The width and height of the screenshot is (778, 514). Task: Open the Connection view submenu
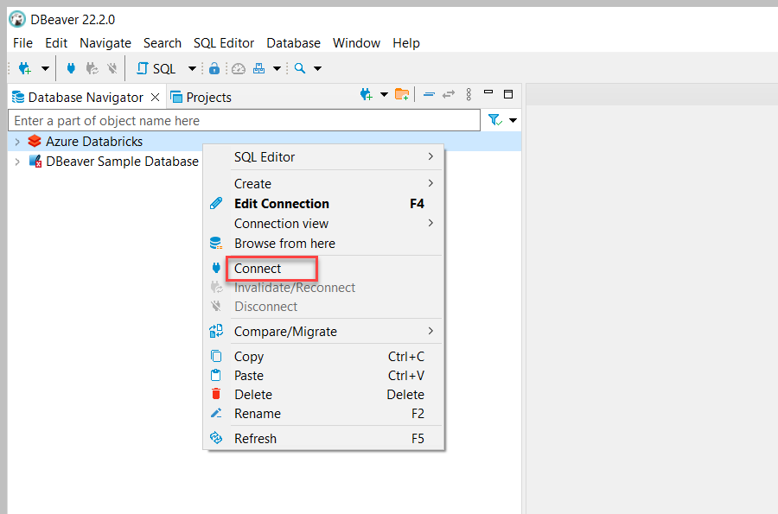coord(323,224)
